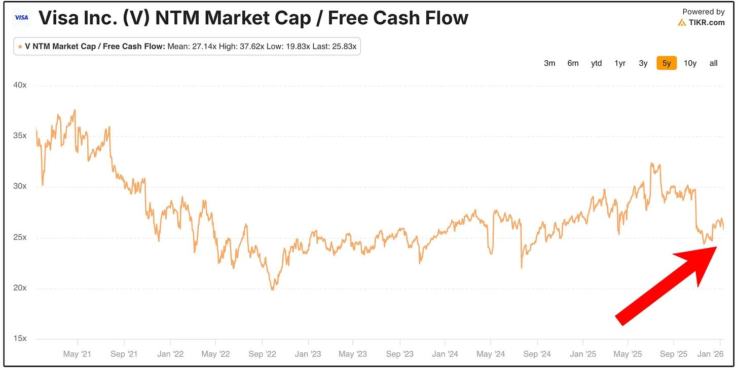Image resolution: width=738 pixels, height=368 pixels.
Task: Switch to the 10y range
Action: (690, 63)
